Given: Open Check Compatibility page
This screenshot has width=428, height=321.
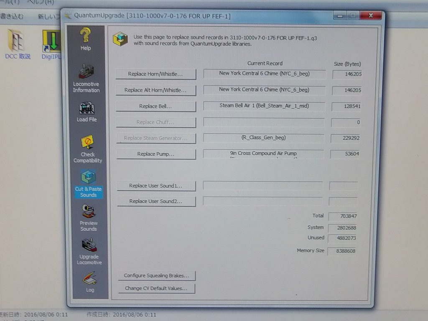Looking at the screenshot, I should pos(88,149).
